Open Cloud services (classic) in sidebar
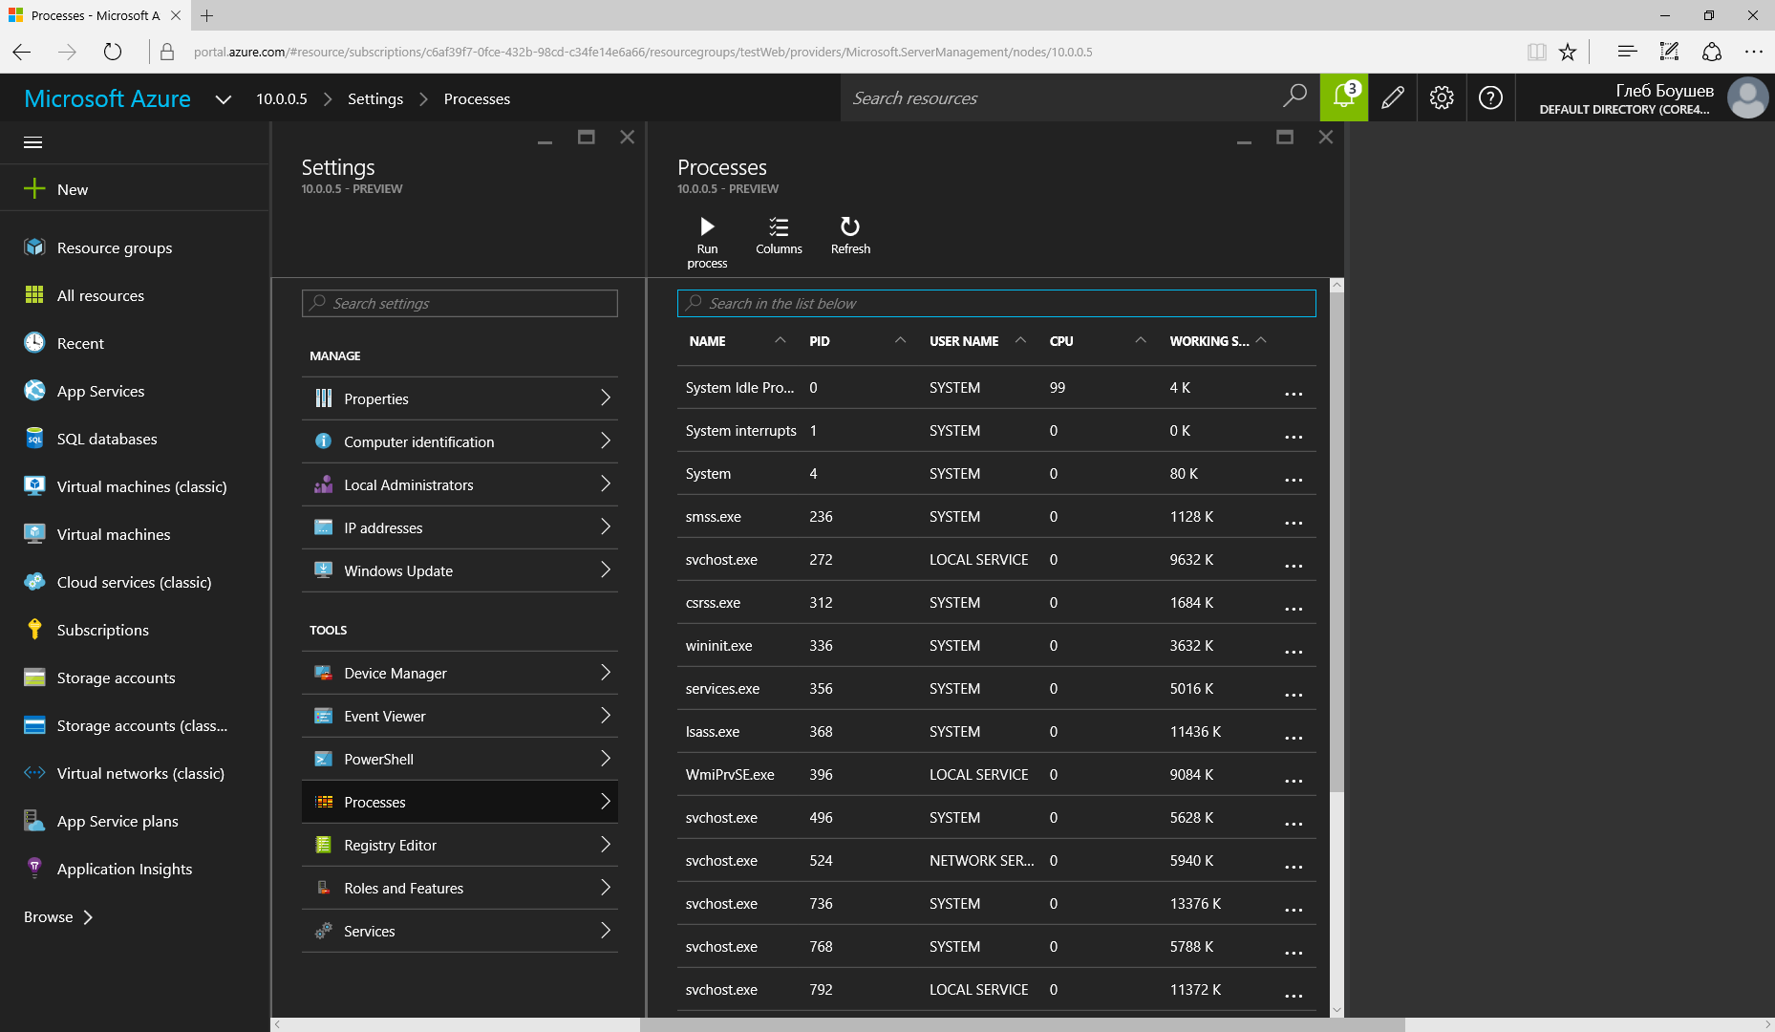 click(x=134, y=582)
